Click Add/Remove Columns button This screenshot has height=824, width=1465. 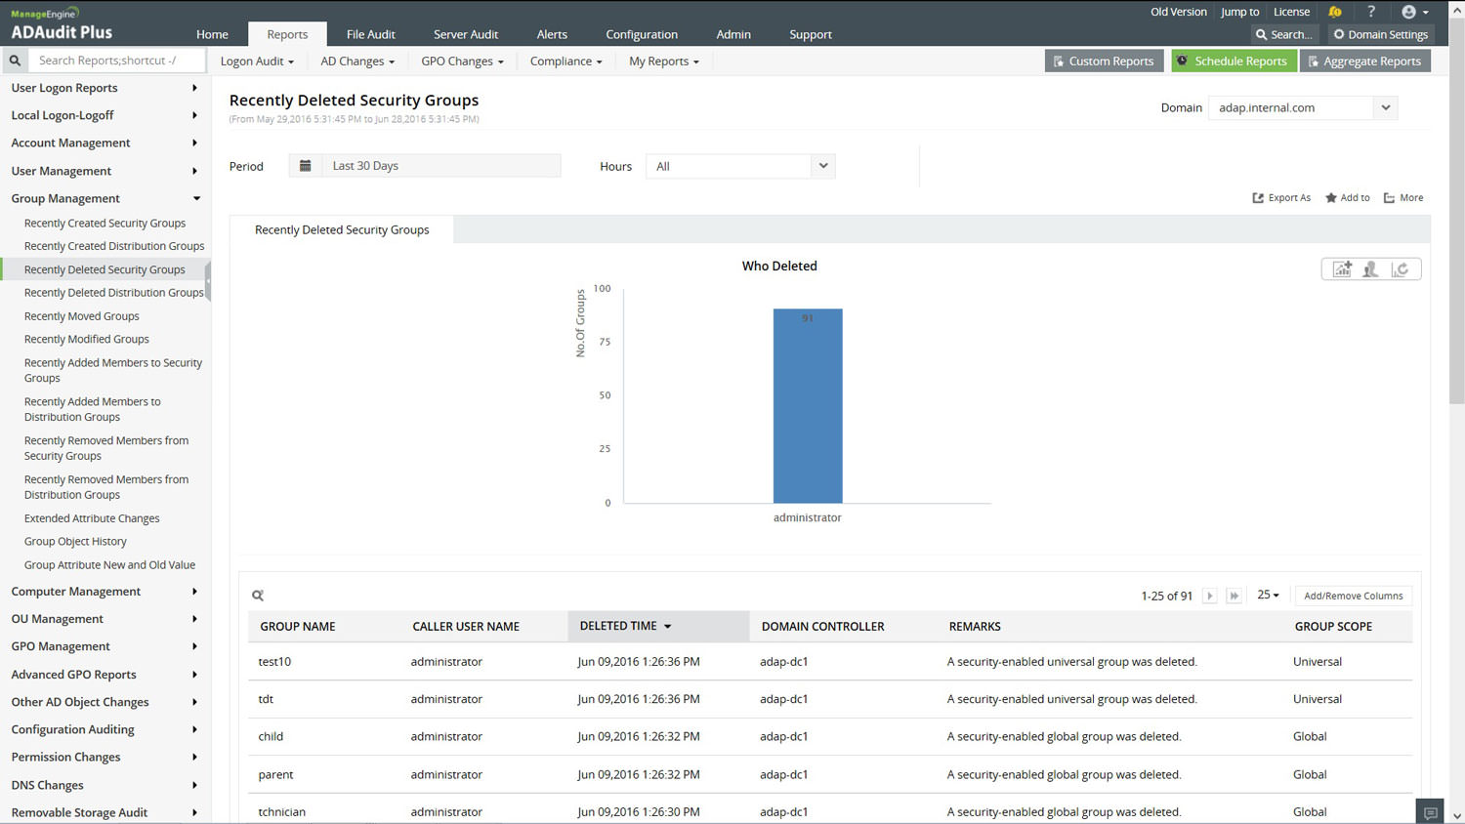(x=1353, y=596)
